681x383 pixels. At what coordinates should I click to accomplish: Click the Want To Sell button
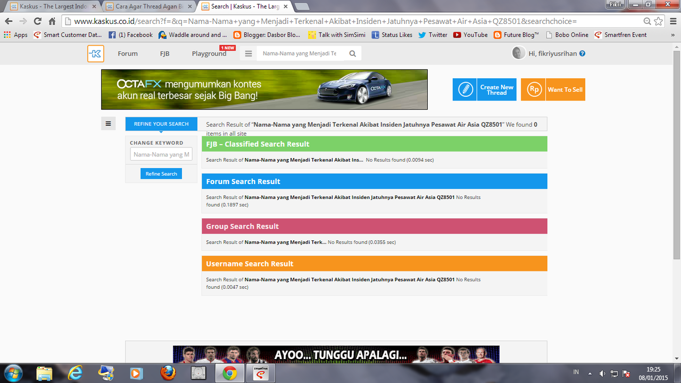coord(553,89)
